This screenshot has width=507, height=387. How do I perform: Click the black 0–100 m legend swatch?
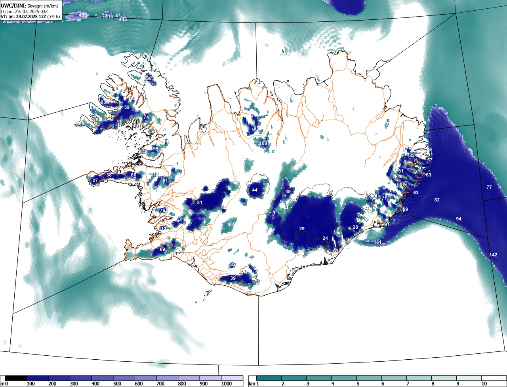click(16, 378)
